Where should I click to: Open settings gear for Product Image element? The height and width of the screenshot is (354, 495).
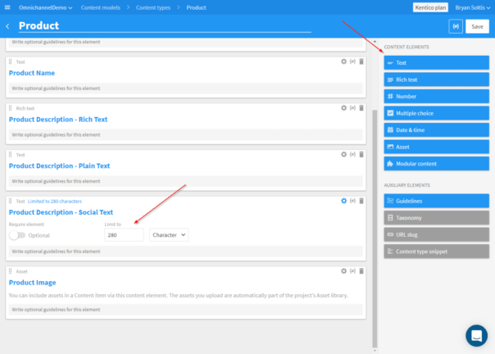343,271
